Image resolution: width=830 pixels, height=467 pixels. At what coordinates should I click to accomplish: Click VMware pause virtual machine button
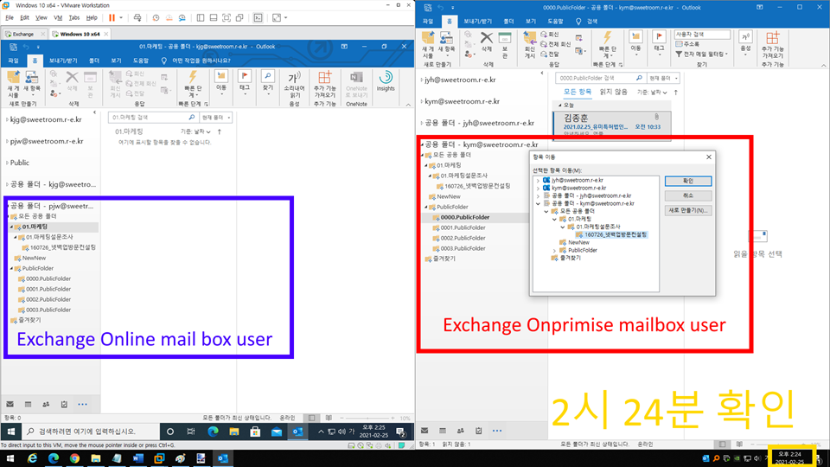pyautogui.click(x=112, y=17)
